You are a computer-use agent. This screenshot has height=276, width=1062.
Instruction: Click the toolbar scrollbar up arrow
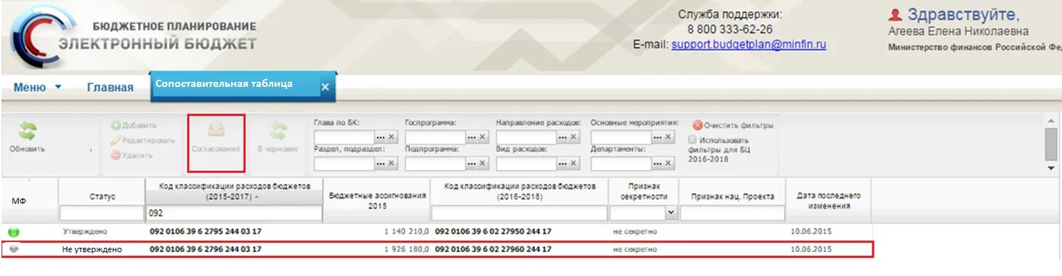click(1051, 120)
